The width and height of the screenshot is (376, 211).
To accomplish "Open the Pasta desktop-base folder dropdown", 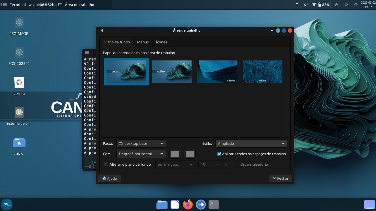I will [141, 143].
